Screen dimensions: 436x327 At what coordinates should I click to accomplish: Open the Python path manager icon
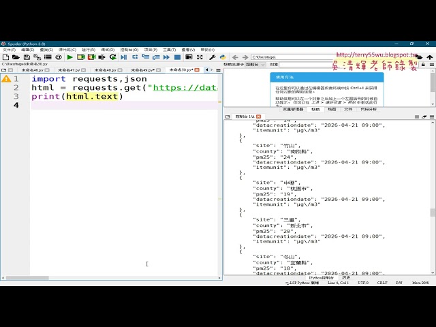223,57
